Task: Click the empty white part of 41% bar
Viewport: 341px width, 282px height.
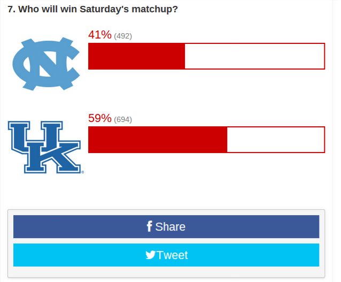Action: [x=254, y=56]
